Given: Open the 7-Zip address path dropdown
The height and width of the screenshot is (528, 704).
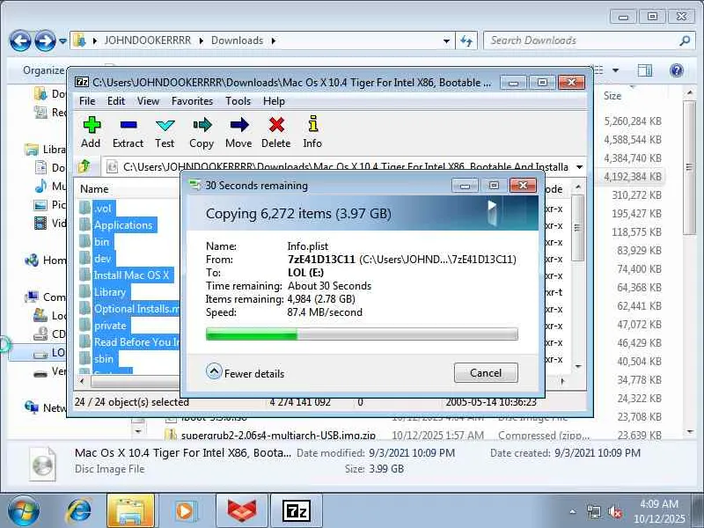Looking at the screenshot, I should coord(580,167).
